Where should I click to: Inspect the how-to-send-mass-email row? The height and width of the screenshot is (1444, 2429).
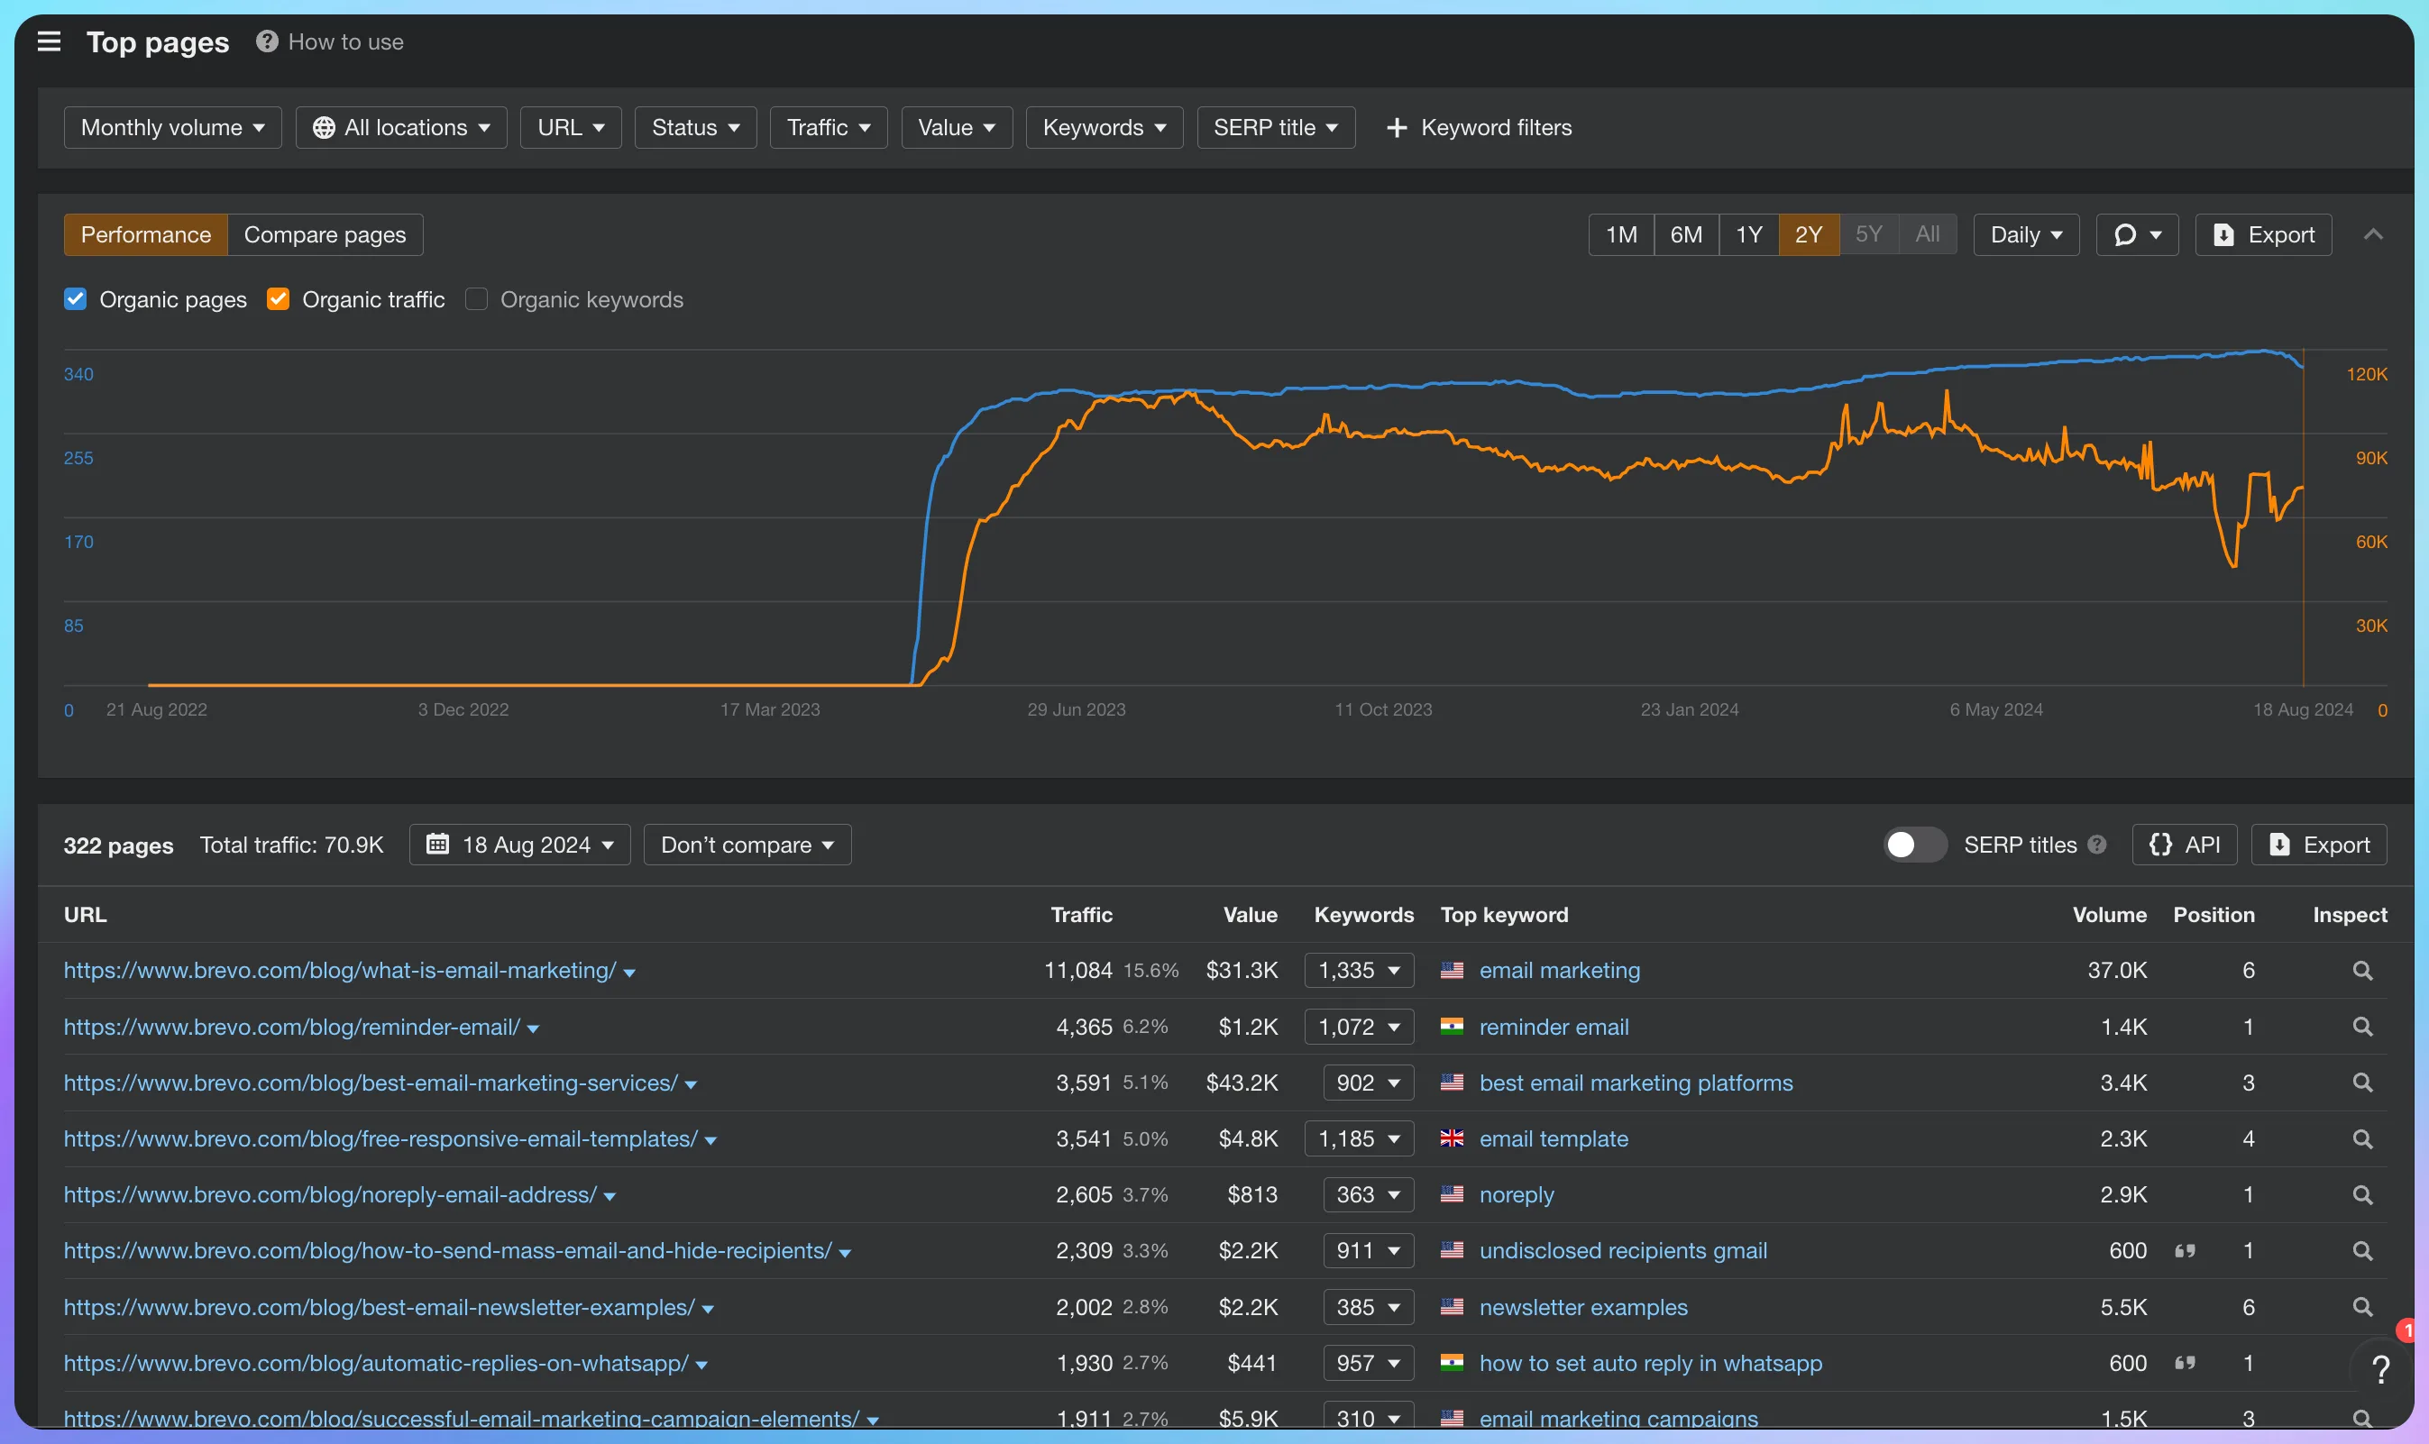(2362, 1250)
